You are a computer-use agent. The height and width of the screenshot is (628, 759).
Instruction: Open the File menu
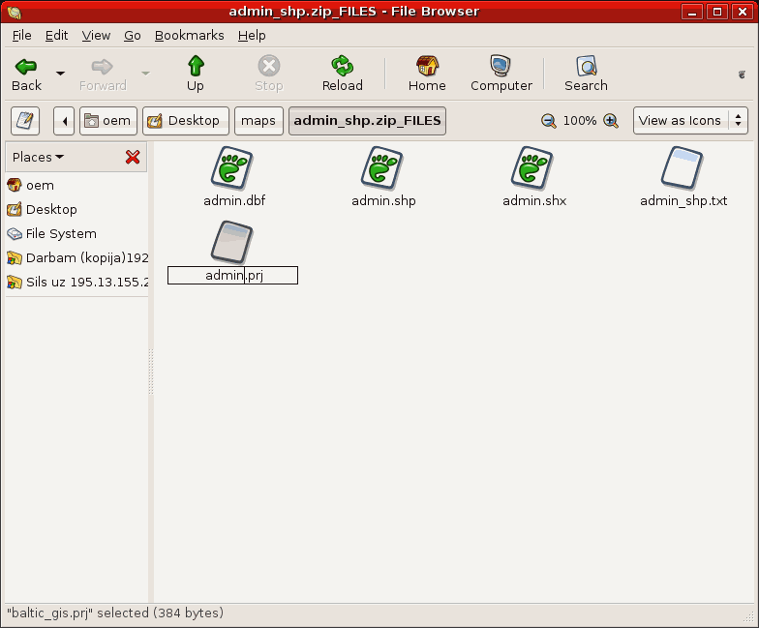click(x=21, y=36)
